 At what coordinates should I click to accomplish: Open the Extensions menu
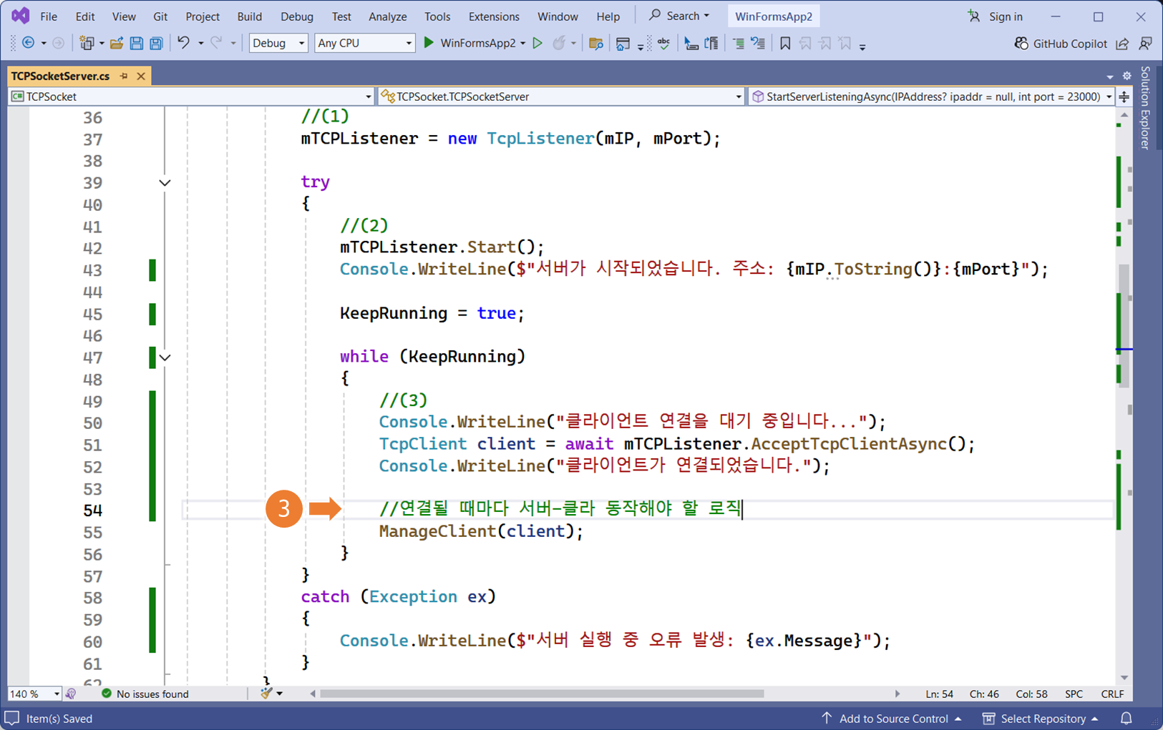(494, 16)
